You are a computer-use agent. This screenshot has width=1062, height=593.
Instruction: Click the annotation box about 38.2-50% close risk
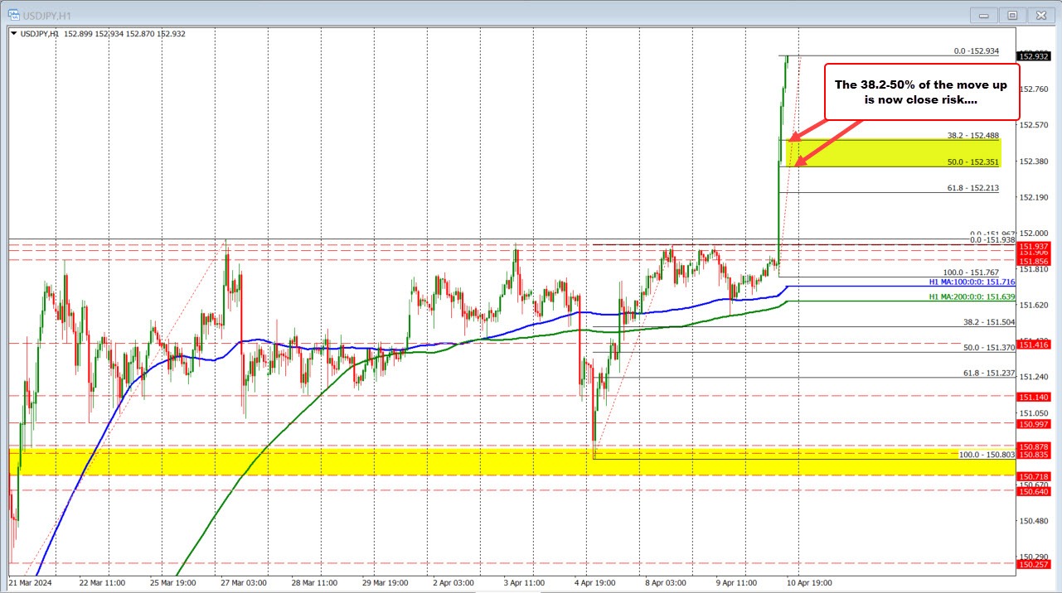coord(920,92)
